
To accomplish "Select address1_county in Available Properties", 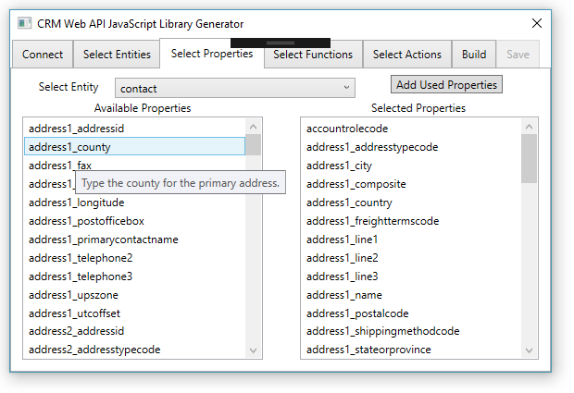I will 135,147.
